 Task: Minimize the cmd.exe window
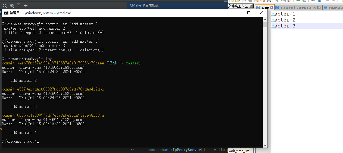(x=236, y=13)
